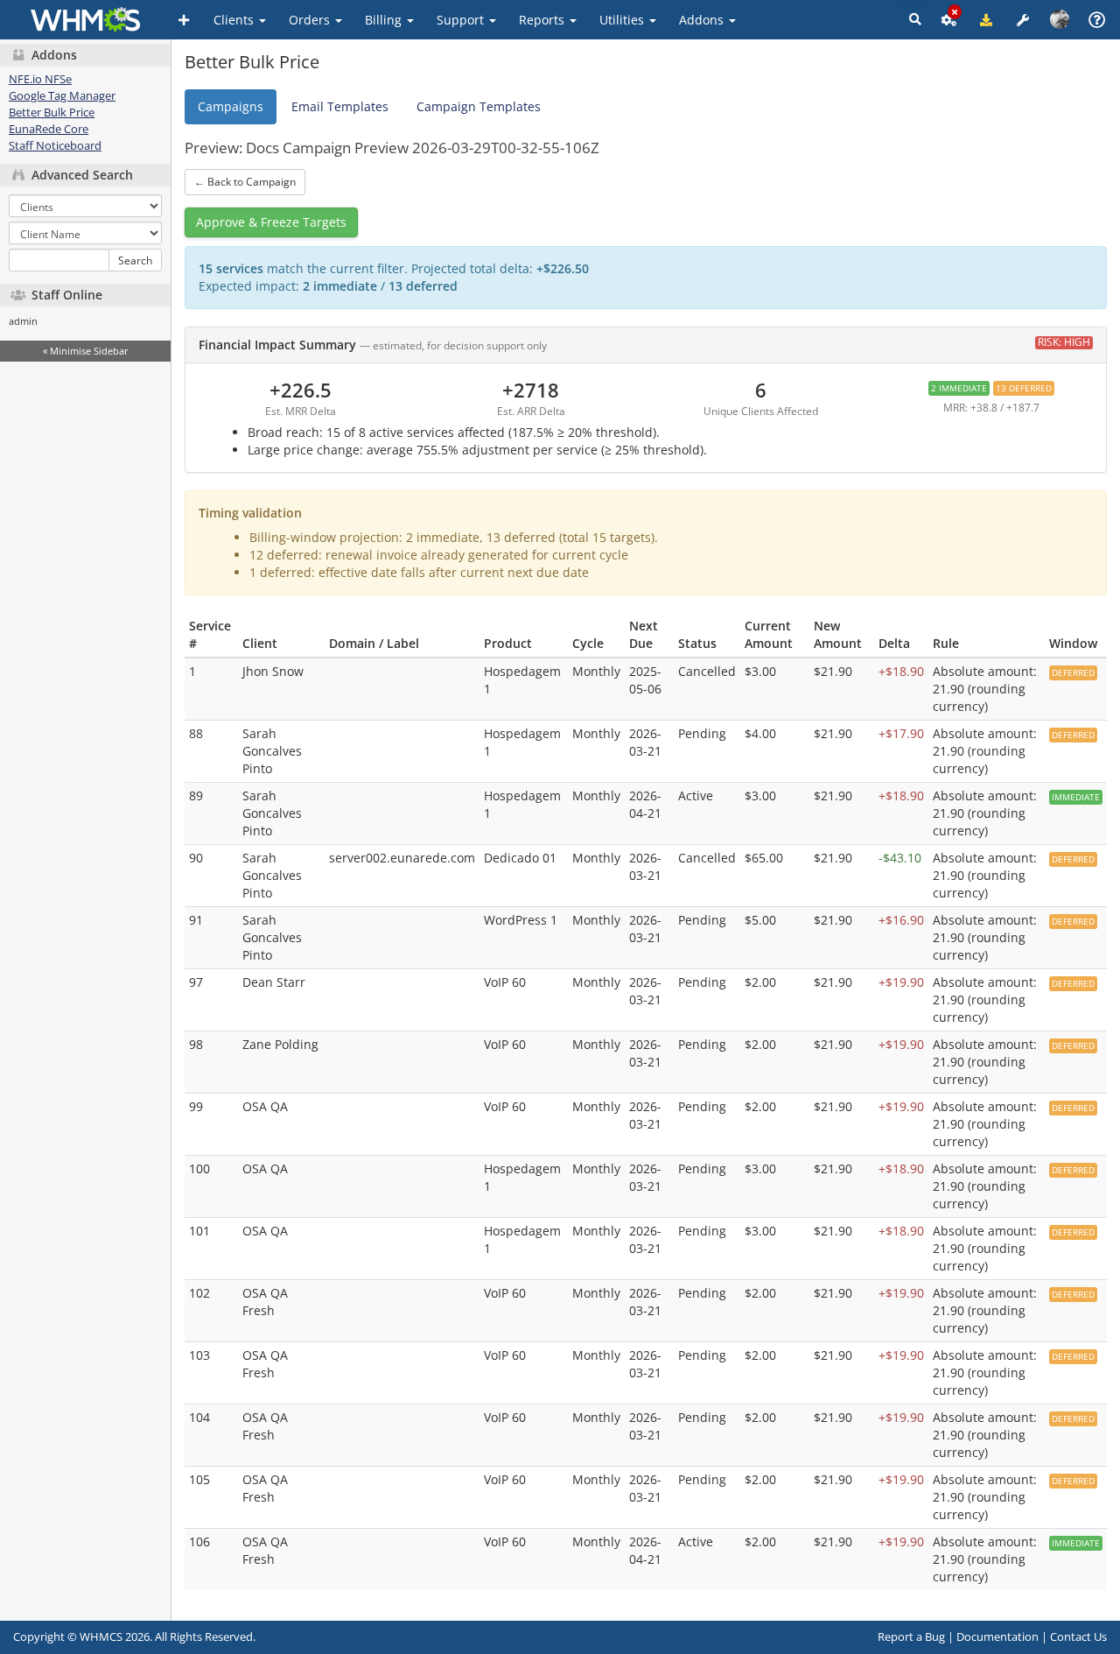Click the Advanced Search text input
Viewport: 1120px width, 1654px height.
[59, 261]
